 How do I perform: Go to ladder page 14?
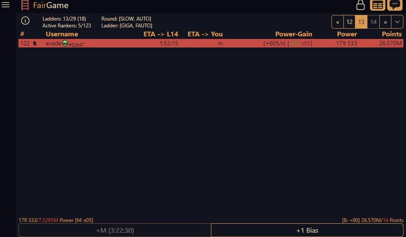click(373, 22)
